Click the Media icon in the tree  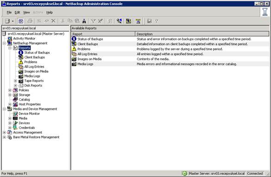15,118
